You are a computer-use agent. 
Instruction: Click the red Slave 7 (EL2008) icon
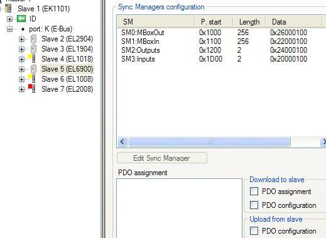pyautogui.click(x=32, y=89)
